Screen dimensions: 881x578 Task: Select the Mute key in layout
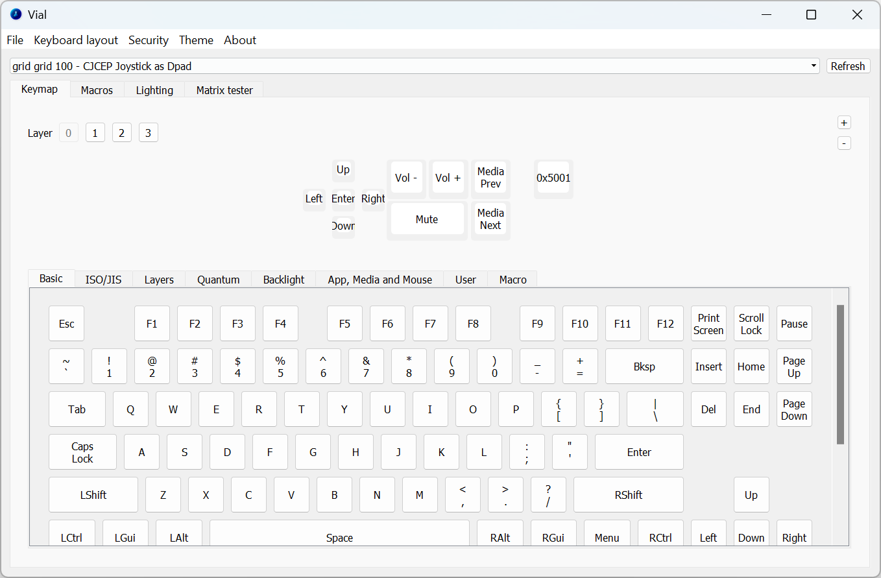pos(427,219)
